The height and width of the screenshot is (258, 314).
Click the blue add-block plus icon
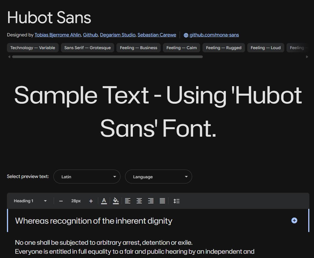click(x=294, y=220)
